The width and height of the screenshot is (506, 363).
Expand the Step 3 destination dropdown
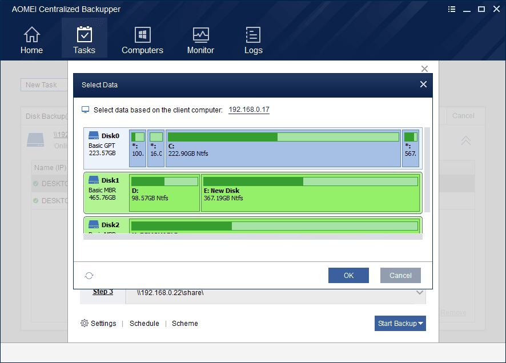pyautogui.click(x=420, y=293)
